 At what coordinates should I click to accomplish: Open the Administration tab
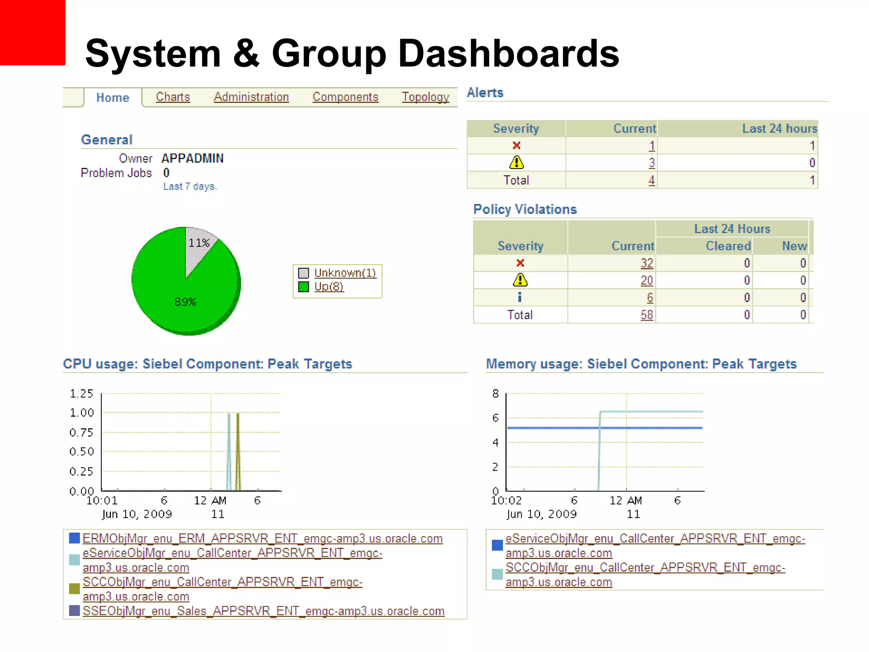pos(251,97)
